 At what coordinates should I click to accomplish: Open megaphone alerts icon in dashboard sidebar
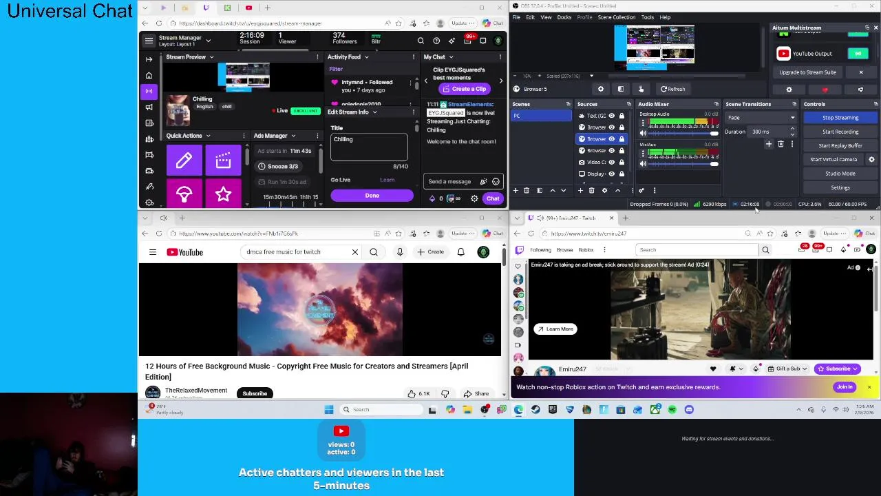[149, 107]
